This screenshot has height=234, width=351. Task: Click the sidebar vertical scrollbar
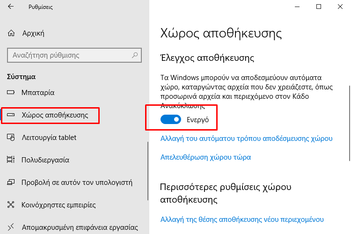148,171
